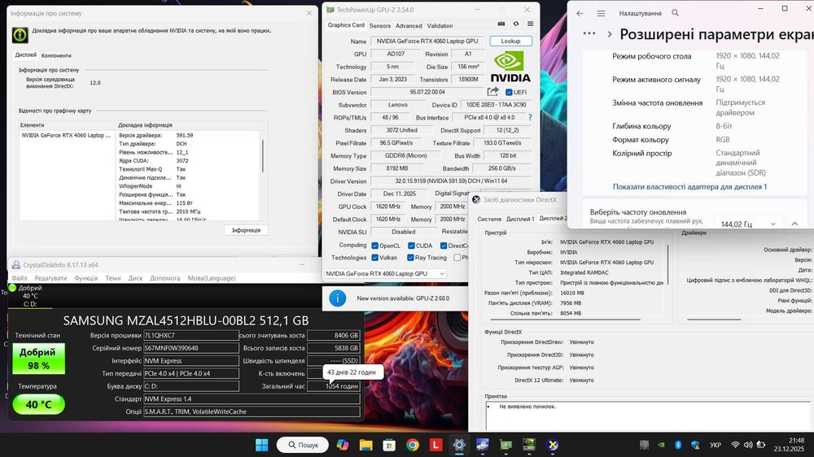This screenshot has height=457, width=814.
Task: Click УКР language indicator in tray
Action: 716,445
